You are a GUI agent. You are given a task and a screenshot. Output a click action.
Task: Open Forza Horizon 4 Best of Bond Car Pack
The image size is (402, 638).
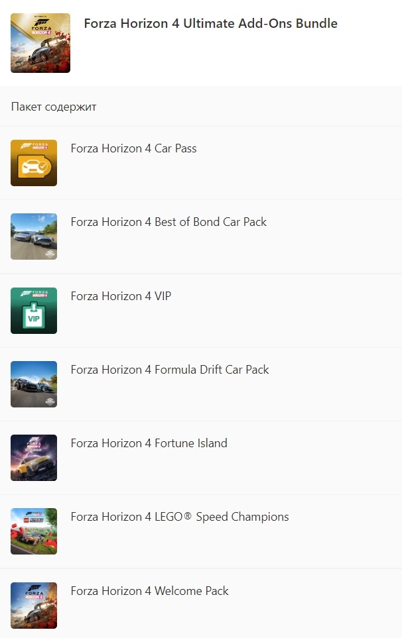[168, 222]
